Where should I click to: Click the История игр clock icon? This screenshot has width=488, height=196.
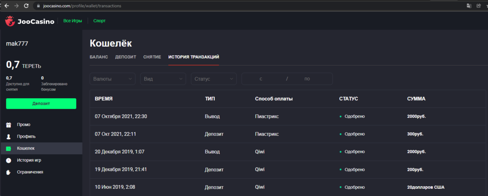[8, 160]
